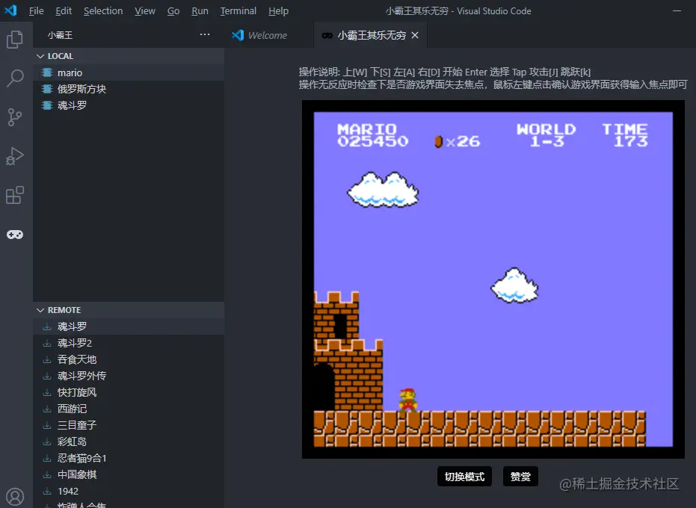Click the VS Code logo in title bar
696x508 pixels.
click(x=10, y=10)
